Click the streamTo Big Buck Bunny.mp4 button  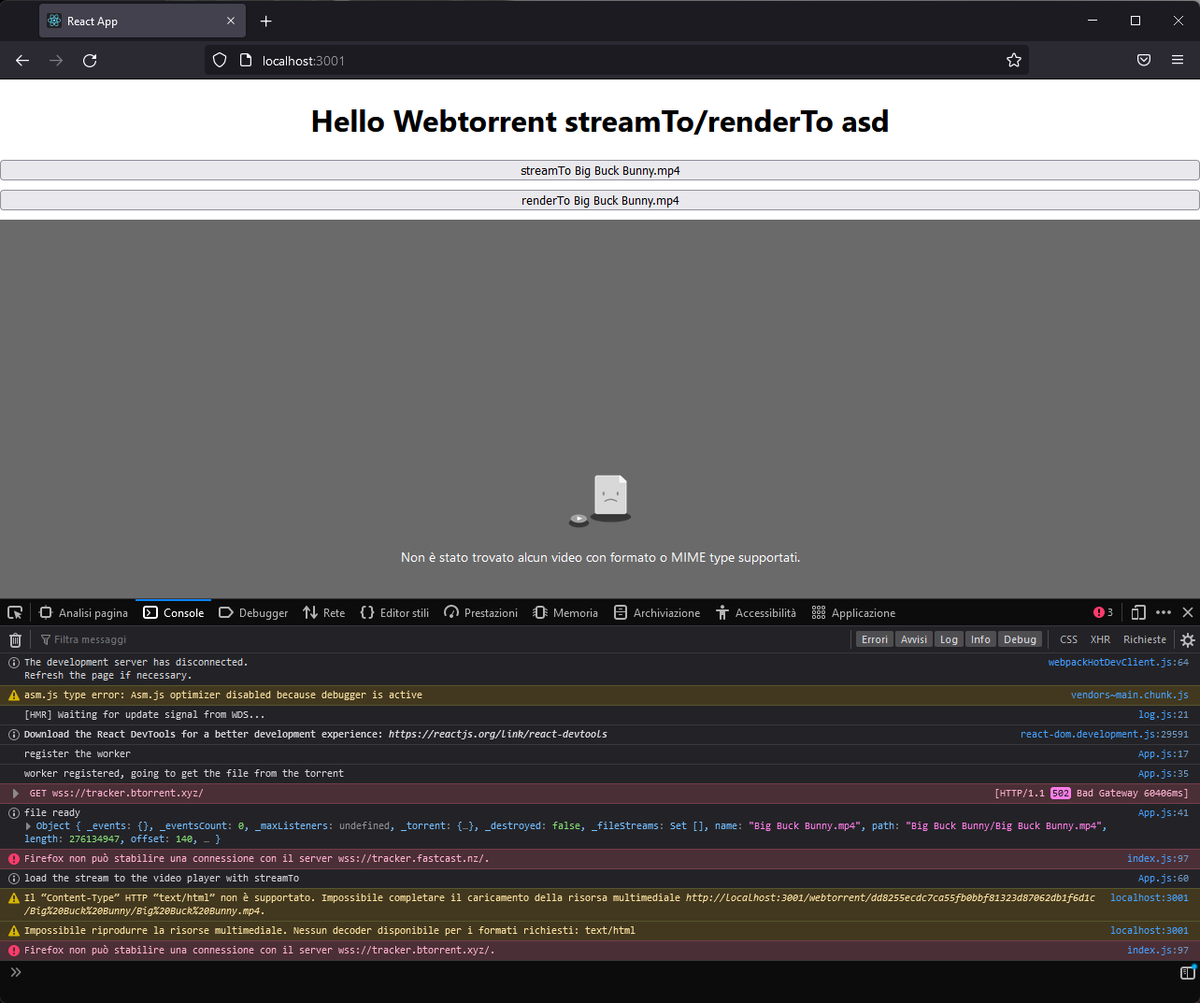(x=600, y=170)
